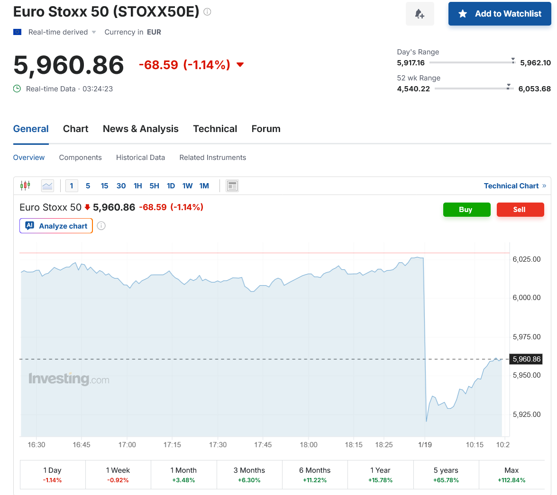This screenshot has height=495, width=557.
Task: Select the 5H interval
Action: [x=154, y=186]
